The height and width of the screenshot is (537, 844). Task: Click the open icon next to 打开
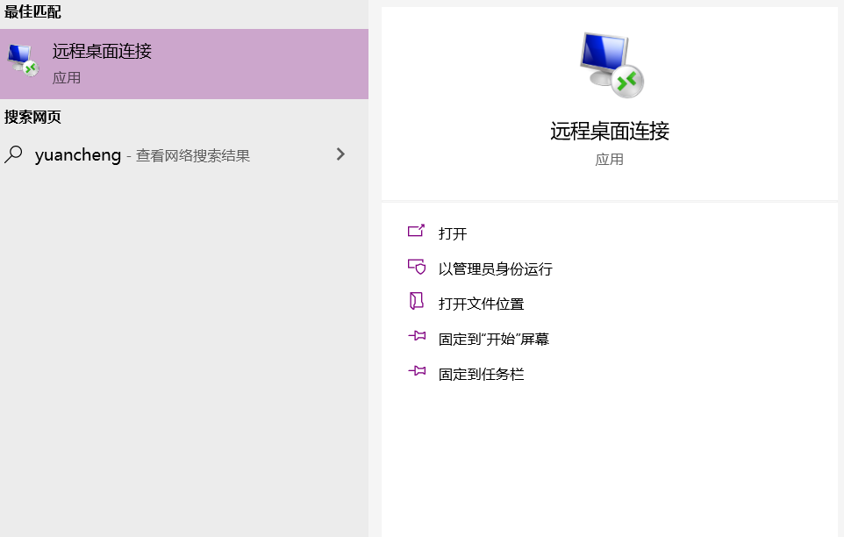coord(416,231)
